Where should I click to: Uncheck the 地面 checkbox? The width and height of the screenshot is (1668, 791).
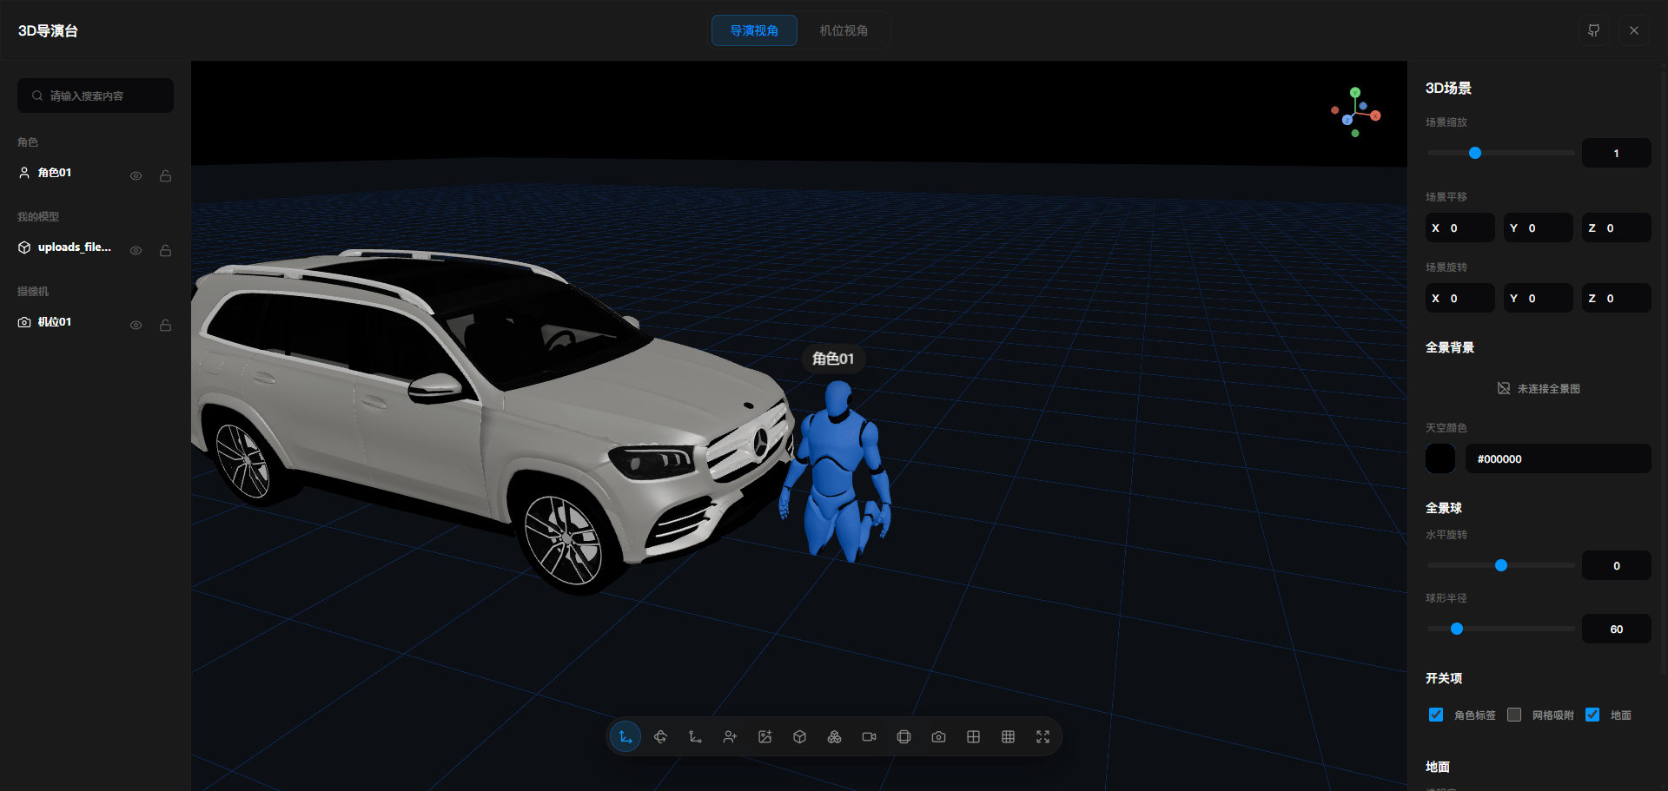coord(1592,715)
